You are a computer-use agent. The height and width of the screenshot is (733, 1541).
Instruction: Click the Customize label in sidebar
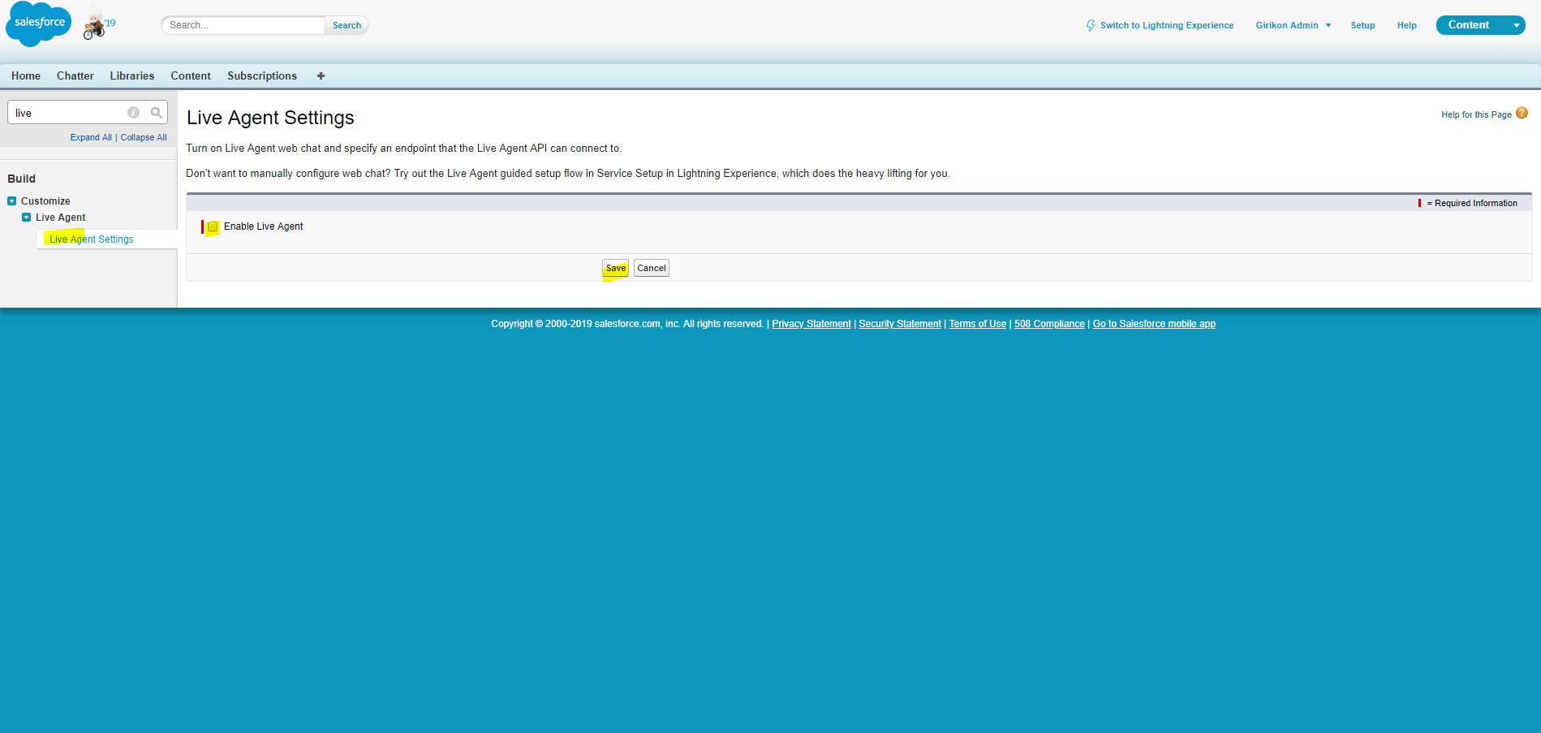click(45, 201)
